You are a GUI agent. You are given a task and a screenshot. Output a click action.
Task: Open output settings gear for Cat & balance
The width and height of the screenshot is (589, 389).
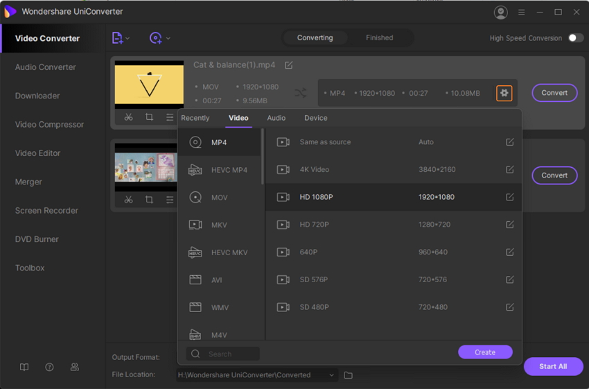coord(504,93)
